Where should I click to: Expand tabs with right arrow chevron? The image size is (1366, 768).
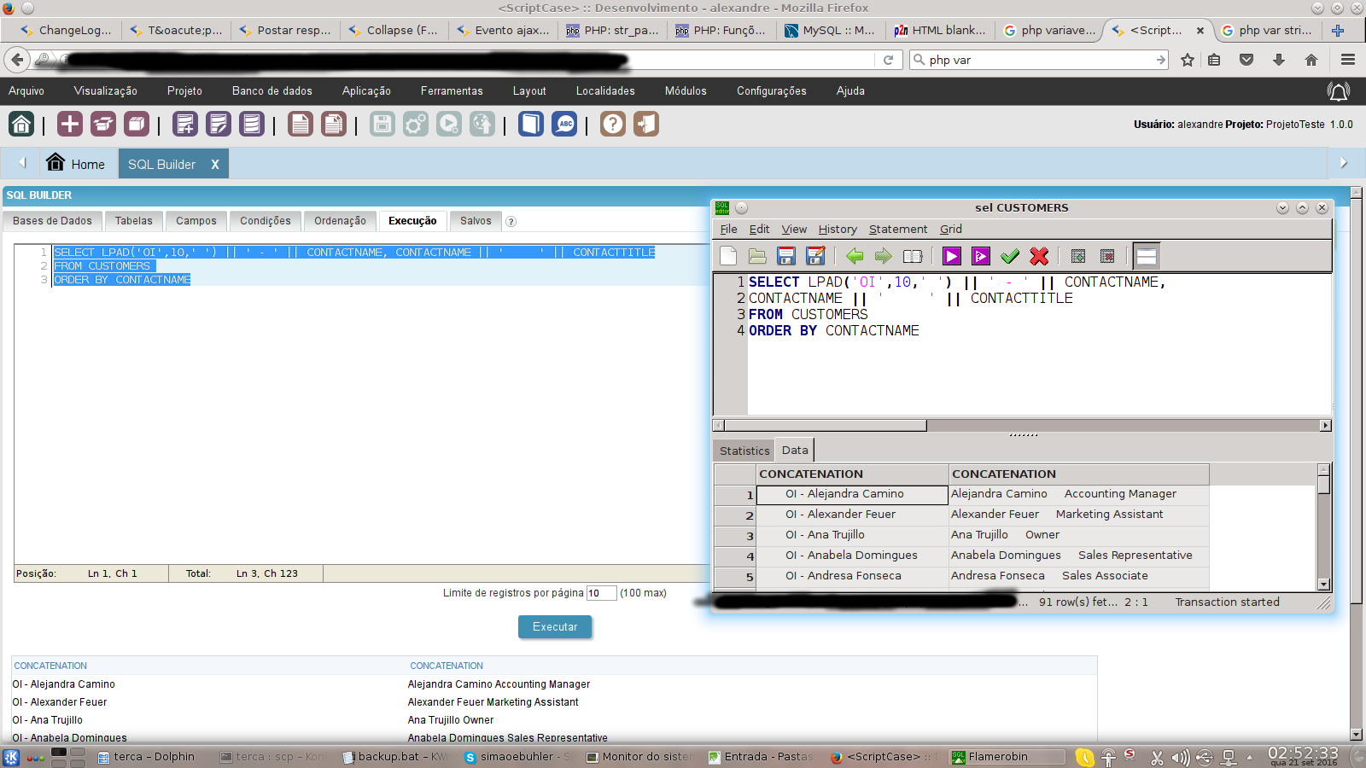pyautogui.click(x=1344, y=163)
